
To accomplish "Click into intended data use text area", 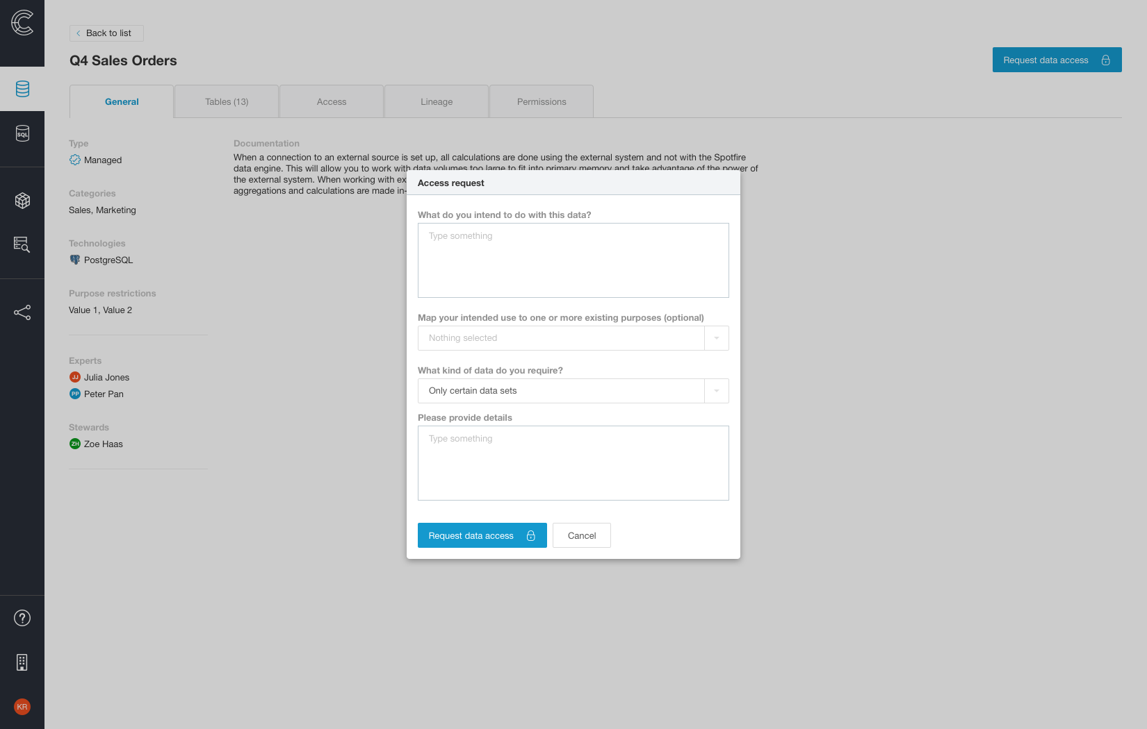I will pyautogui.click(x=573, y=260).
